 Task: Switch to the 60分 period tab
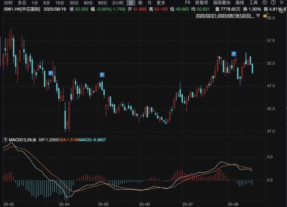pos(88,3)
